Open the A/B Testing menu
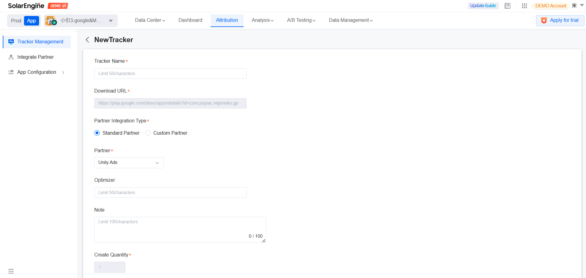This screenshot has width=586, height=278. click(301, 20)
